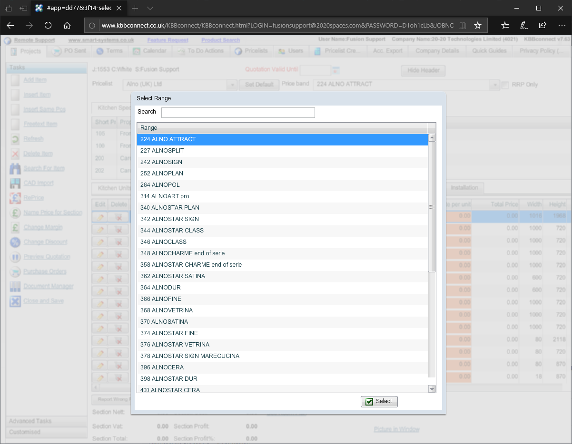Select the 340 ALNOSTAR PLAN range
The image size is (572, 444).
[x=283, y=208]
